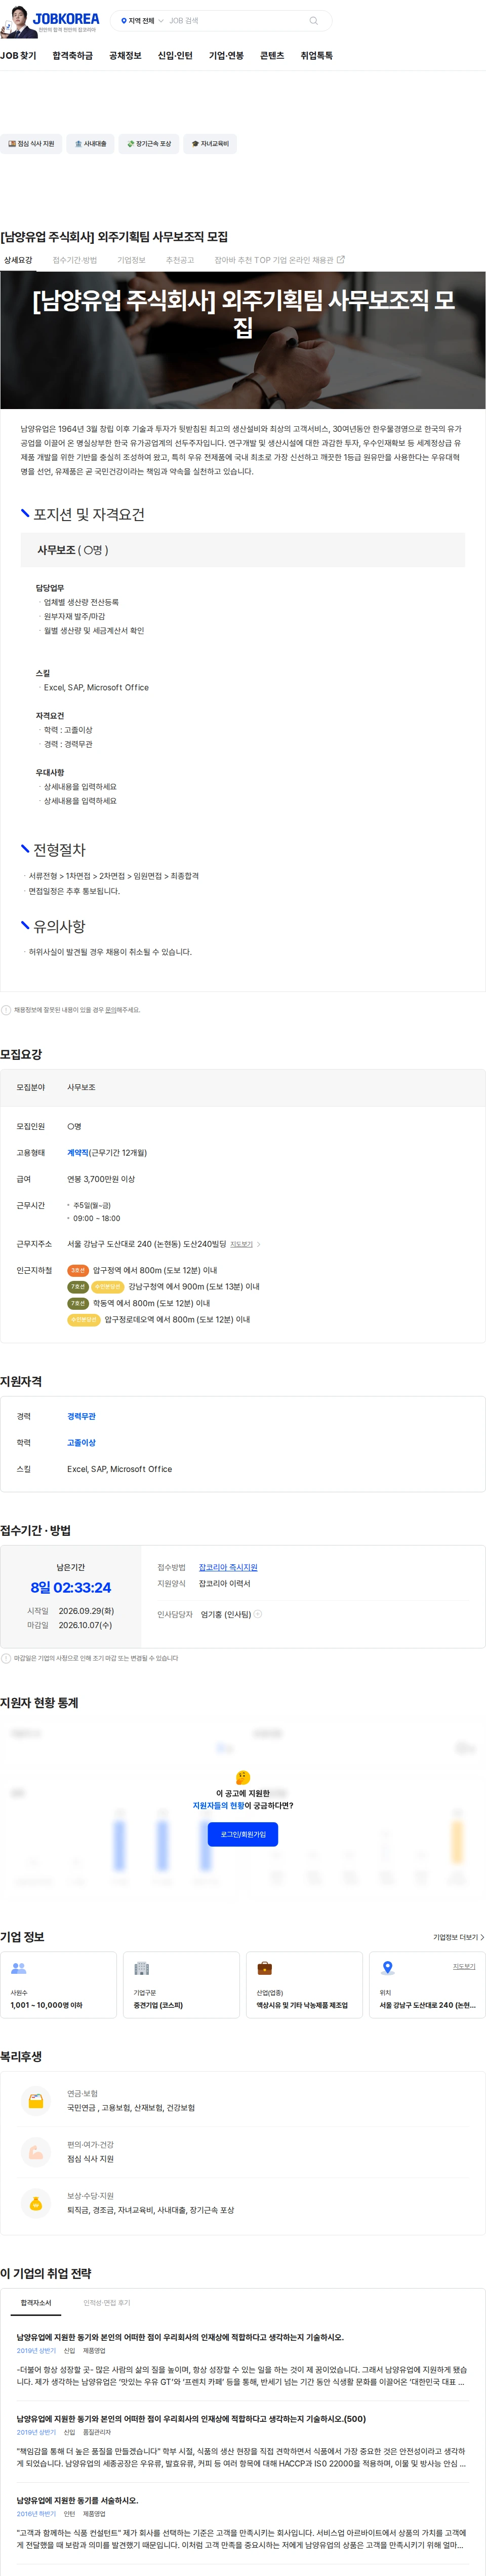Open the 콘텐츠 menu
The image size is (486, 2576).
tap(271, 56)
